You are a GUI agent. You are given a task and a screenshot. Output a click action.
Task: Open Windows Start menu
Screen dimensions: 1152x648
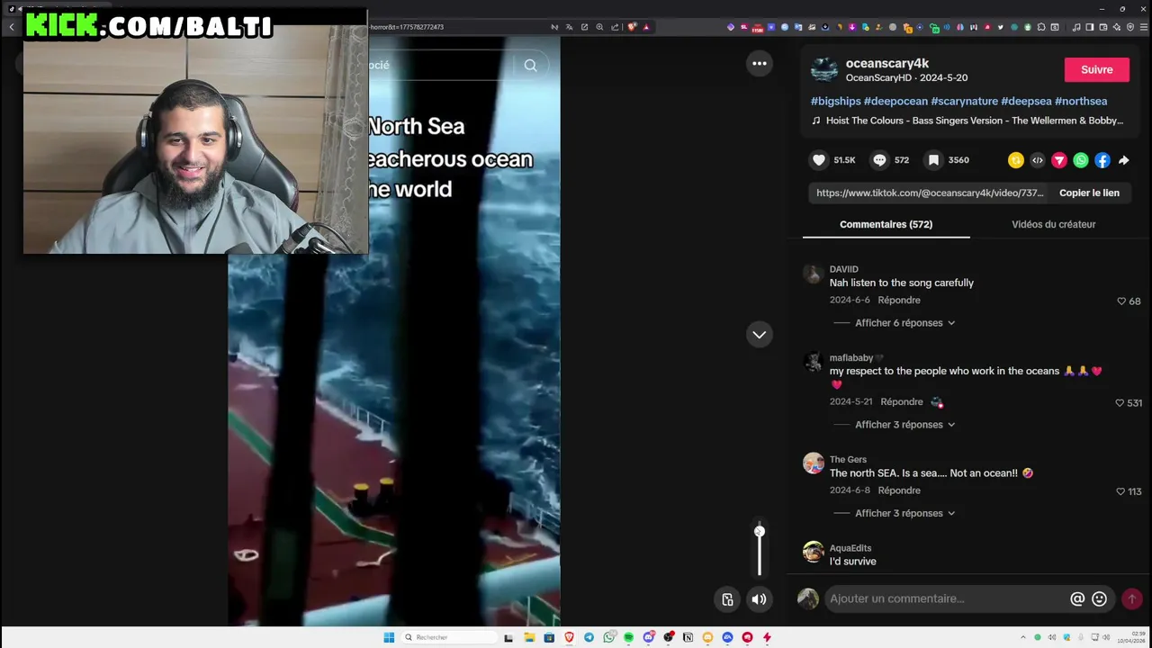pyautogui.click(x=389, y=637)
